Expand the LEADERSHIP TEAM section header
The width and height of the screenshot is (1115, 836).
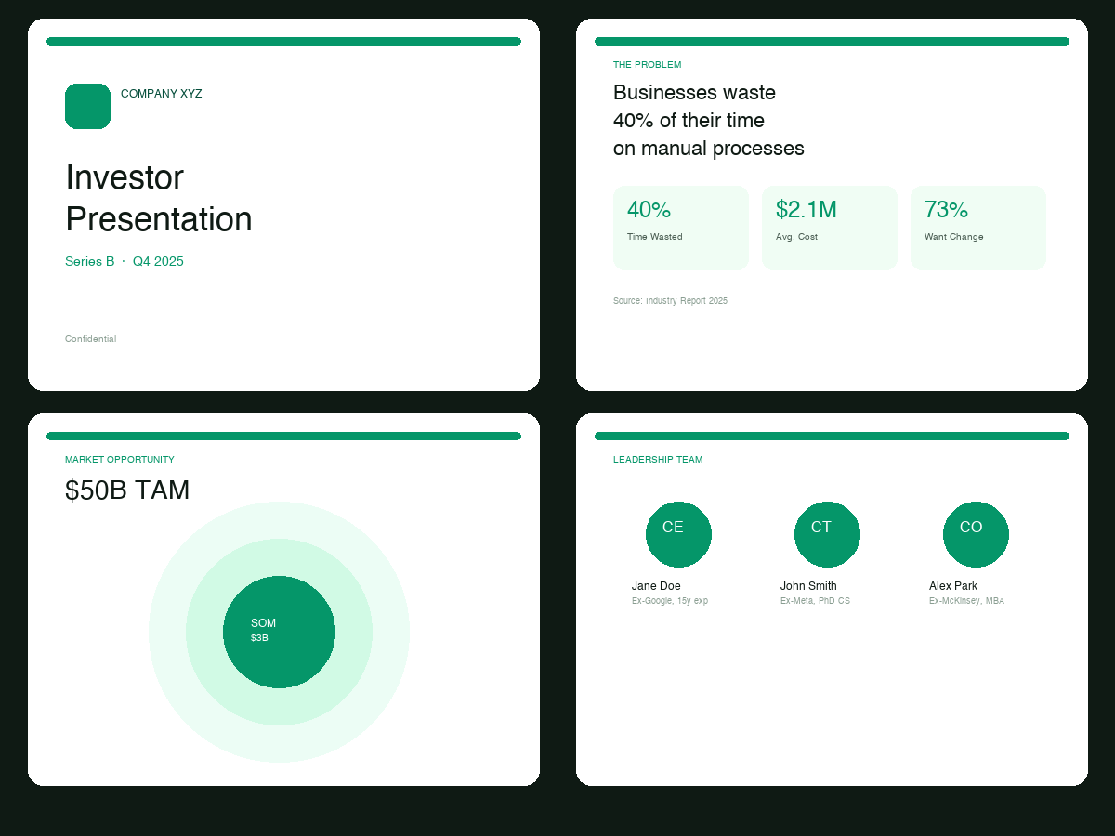(658, 459)
